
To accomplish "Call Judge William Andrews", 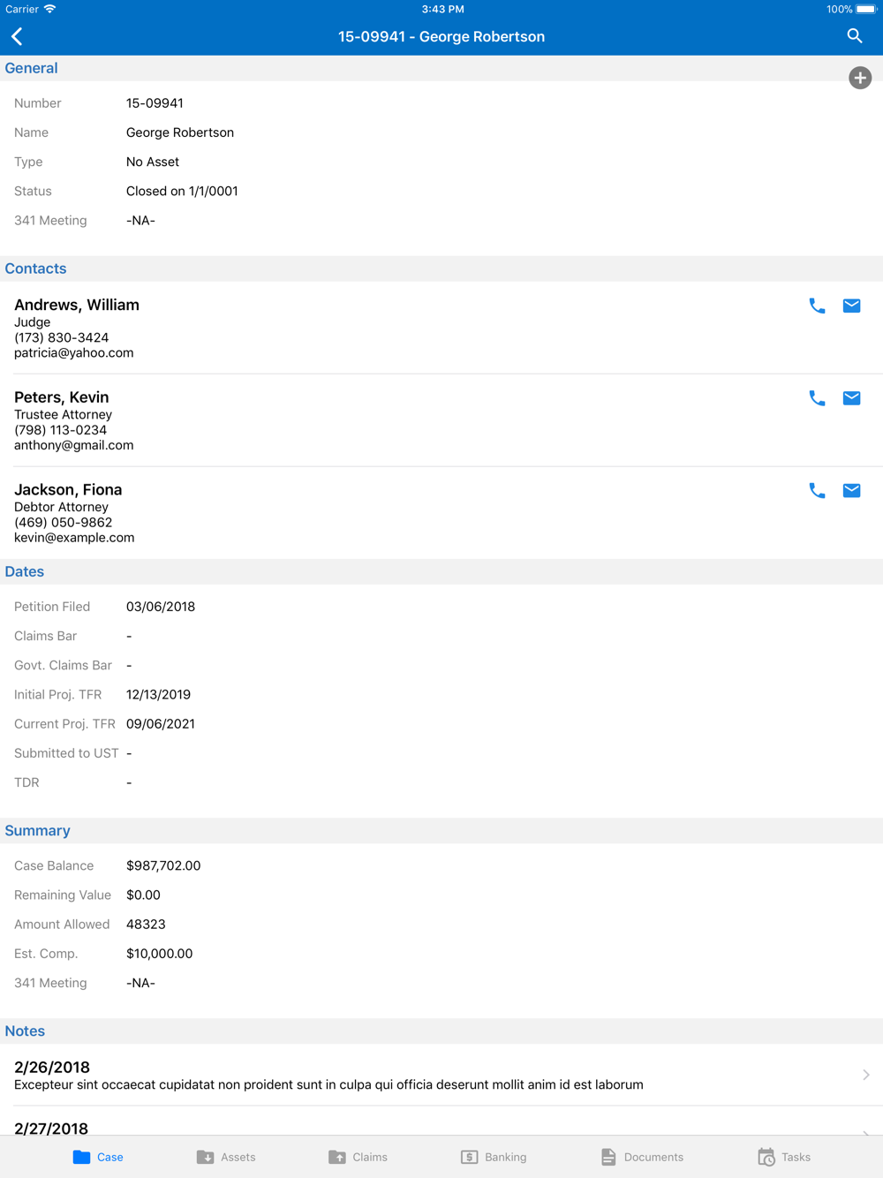I will click(817, 306).
